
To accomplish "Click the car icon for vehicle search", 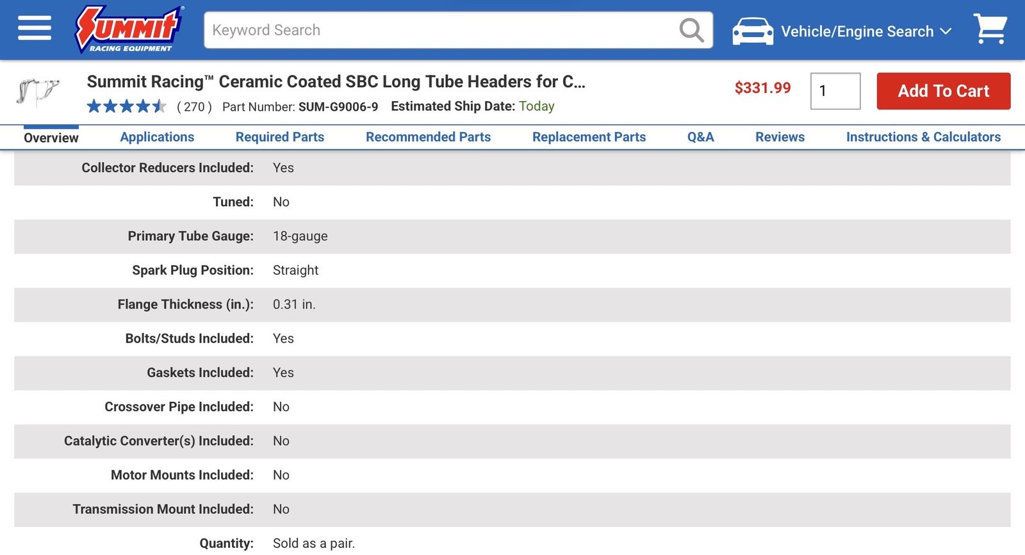I will tap(753, 31).
